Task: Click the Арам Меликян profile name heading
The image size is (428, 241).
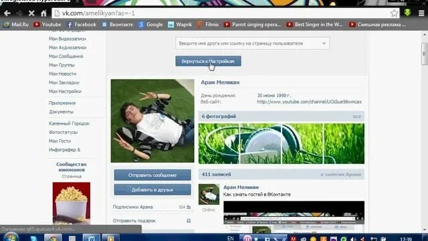Action: click(x=220, y=82)
